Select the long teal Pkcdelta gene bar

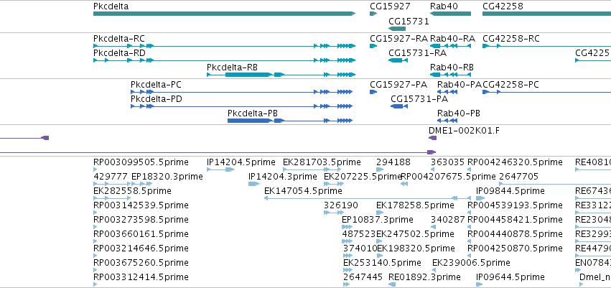point(225,14)
